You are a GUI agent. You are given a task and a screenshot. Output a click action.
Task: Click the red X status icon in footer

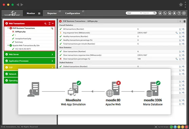point(186,127)
